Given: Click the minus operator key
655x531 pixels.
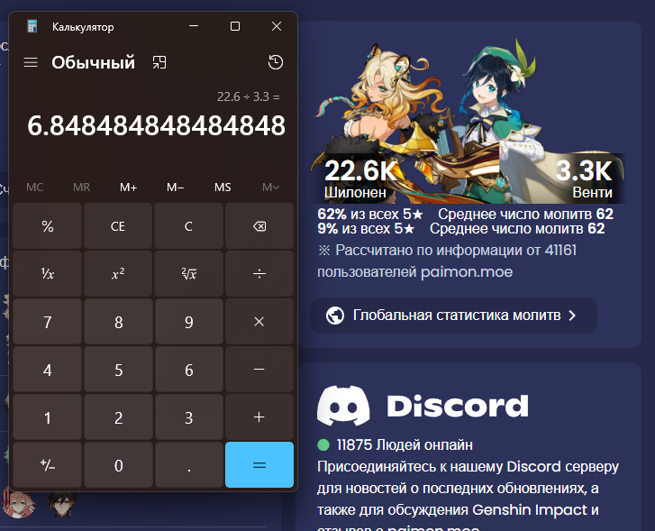Looking at the screenshot, I should point(259,370).
